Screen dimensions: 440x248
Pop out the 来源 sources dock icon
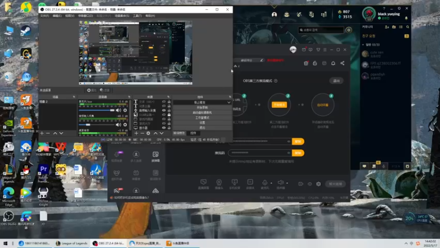point(168,97)
